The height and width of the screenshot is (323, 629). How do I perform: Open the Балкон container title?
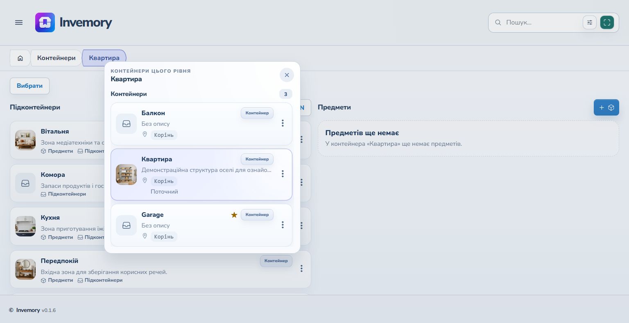click(153, 113)
